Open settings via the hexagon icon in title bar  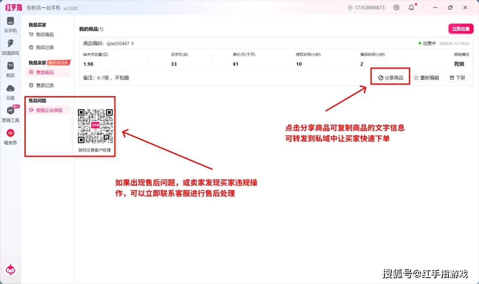396,8
